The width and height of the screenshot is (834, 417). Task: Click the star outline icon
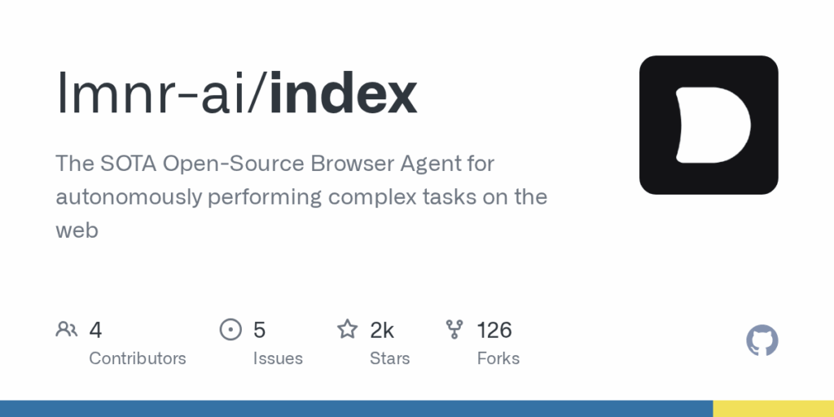(x=347, y=329)
